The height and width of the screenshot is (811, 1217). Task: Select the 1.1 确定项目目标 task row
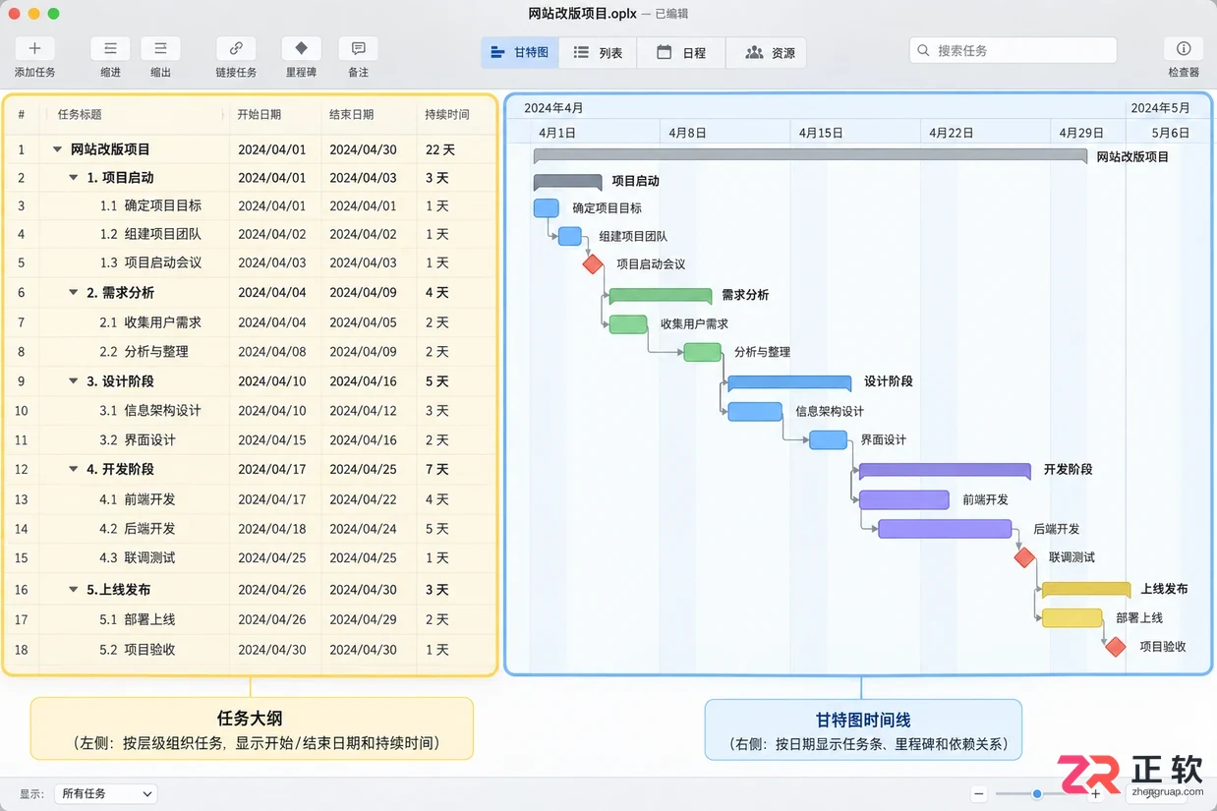(x=251, y=206)
